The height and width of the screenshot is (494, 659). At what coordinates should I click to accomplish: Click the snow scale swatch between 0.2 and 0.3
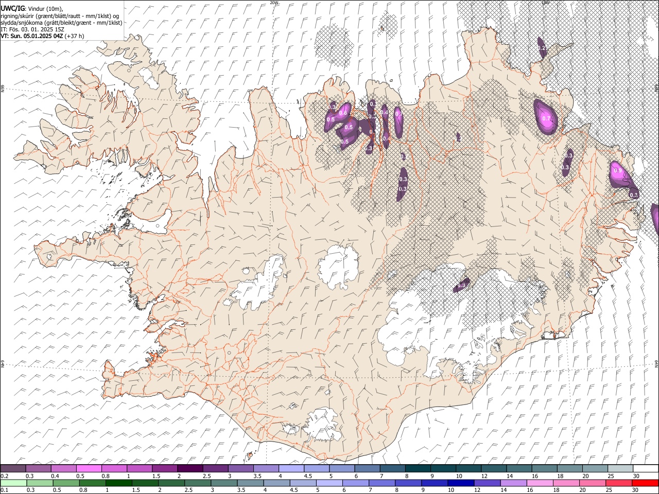coord(13,469)
